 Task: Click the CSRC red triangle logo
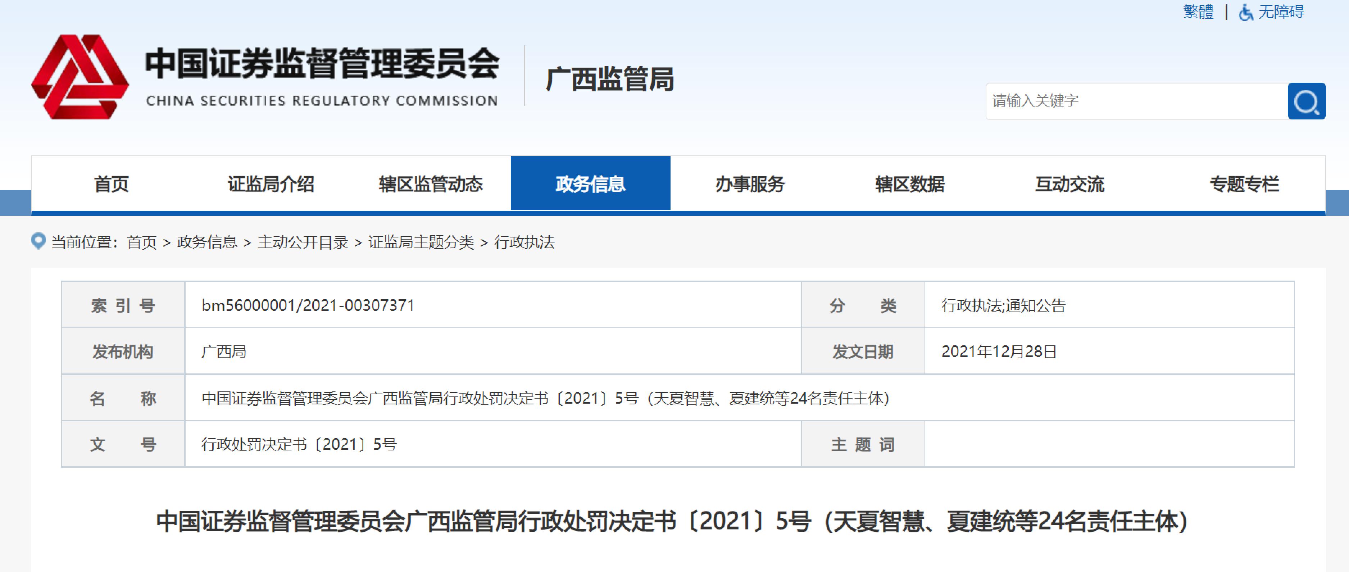80,77
